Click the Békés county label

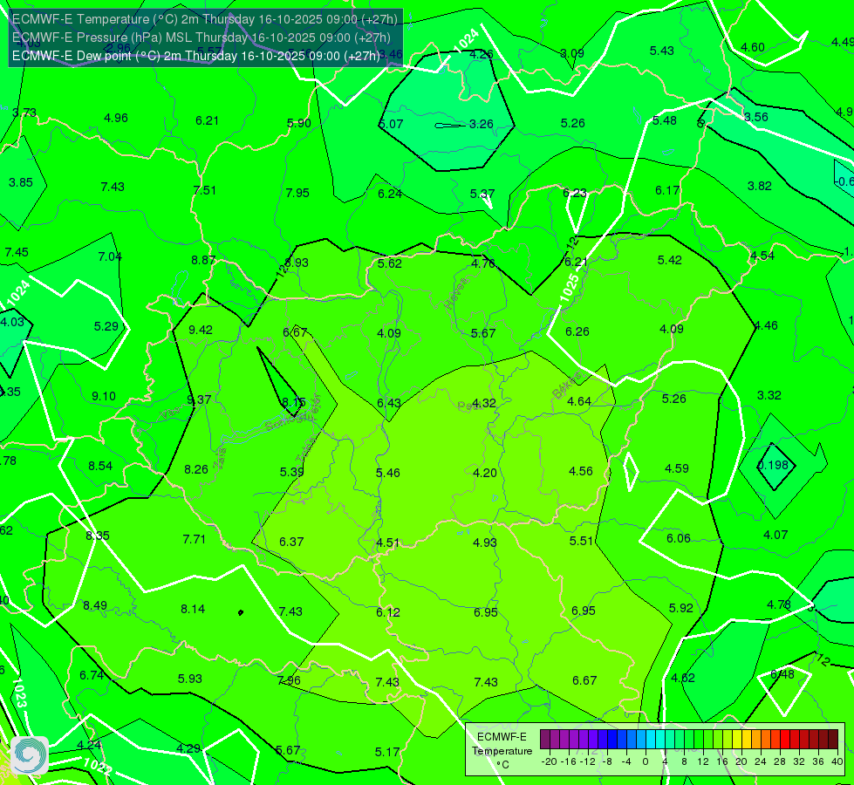click(566, 386)
